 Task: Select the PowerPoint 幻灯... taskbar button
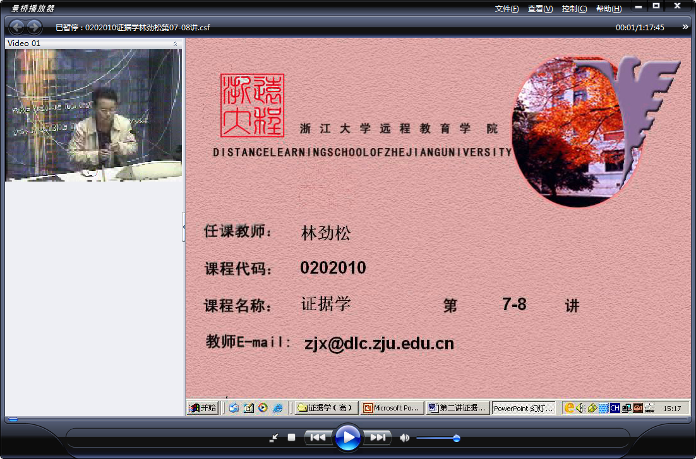tap(524, 408)
